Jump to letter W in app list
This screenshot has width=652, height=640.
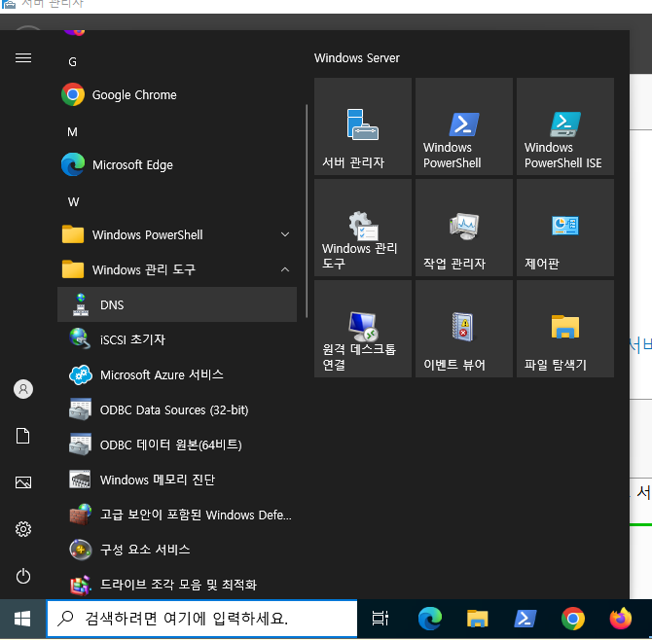click(x=73, y=202)
